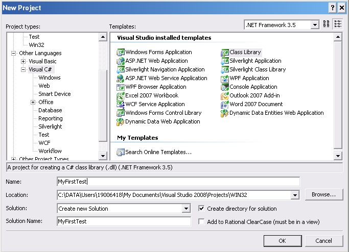This screenshot has height=252, width=349.
Task: Select the Console Application template icon
Action: click(x=225, y=87)
